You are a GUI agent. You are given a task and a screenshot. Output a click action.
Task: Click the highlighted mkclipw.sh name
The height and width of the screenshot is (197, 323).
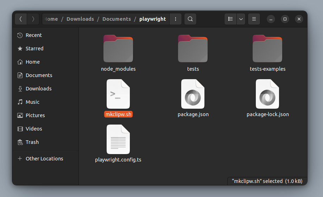(x=118, y=114)
